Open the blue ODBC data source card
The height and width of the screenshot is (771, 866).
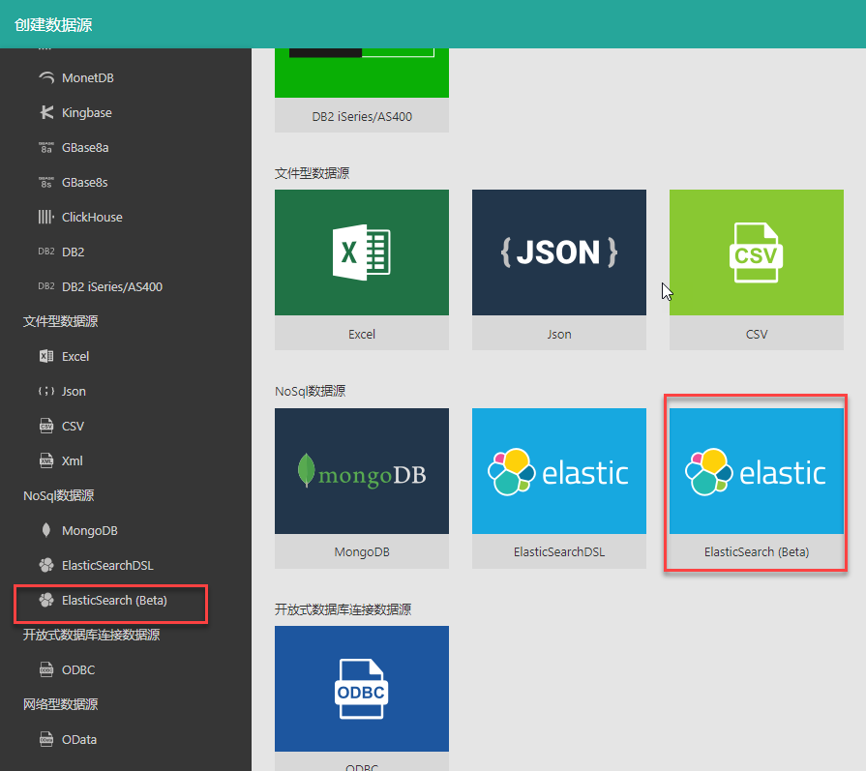pyautogui.click(x=362, y=698)
